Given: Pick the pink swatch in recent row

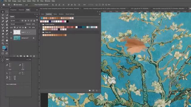Looking at the screenshot, I should (63, 21).
